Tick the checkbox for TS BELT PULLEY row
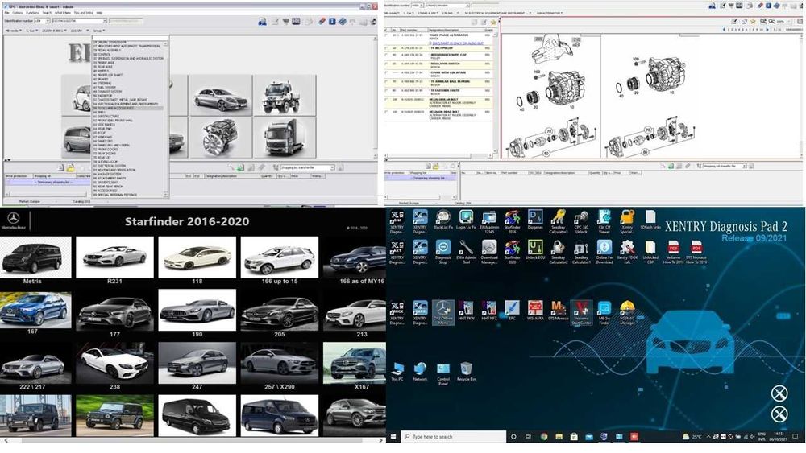The width and height of the screenshot is (806, 453). 387,47
